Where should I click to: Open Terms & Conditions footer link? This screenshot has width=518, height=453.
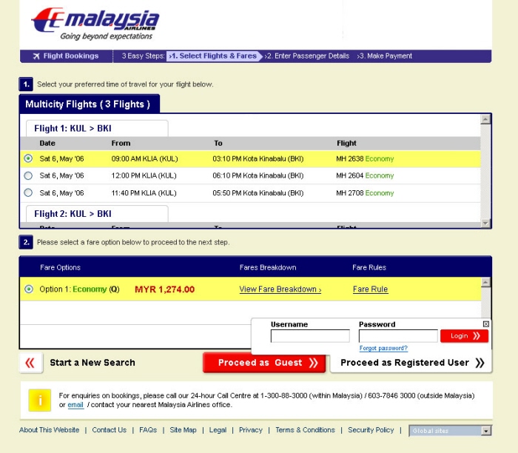tap(305, 430)
